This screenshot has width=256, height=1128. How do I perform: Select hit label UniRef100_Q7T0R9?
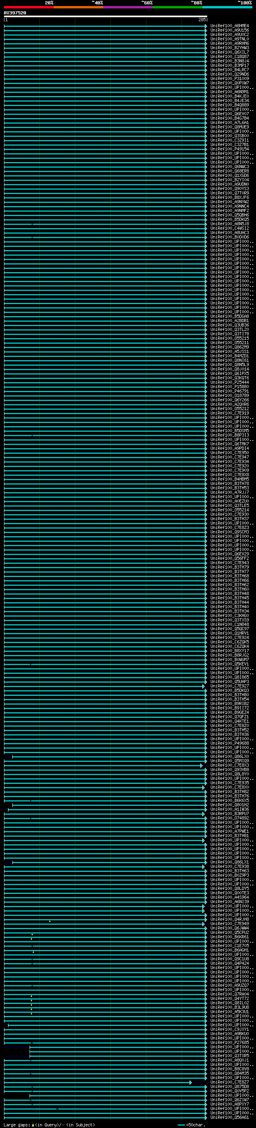230,193
